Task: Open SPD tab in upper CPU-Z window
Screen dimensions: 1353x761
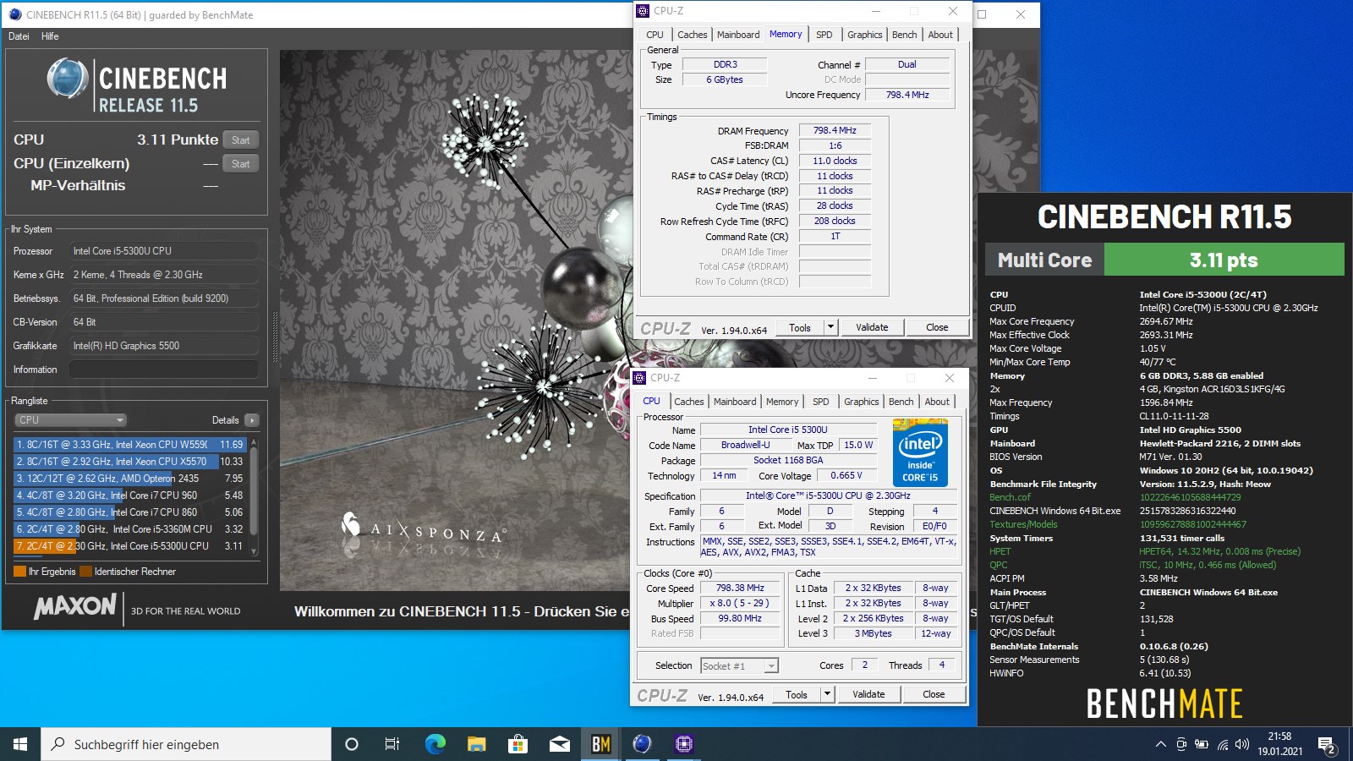Action: 824,35
